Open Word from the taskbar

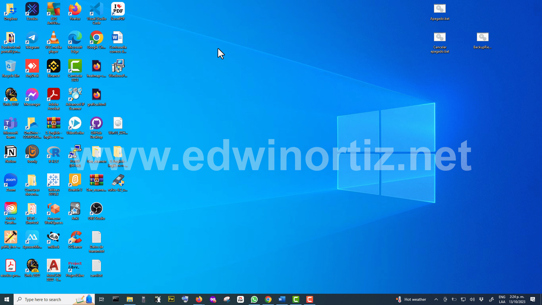coord(282,299)
